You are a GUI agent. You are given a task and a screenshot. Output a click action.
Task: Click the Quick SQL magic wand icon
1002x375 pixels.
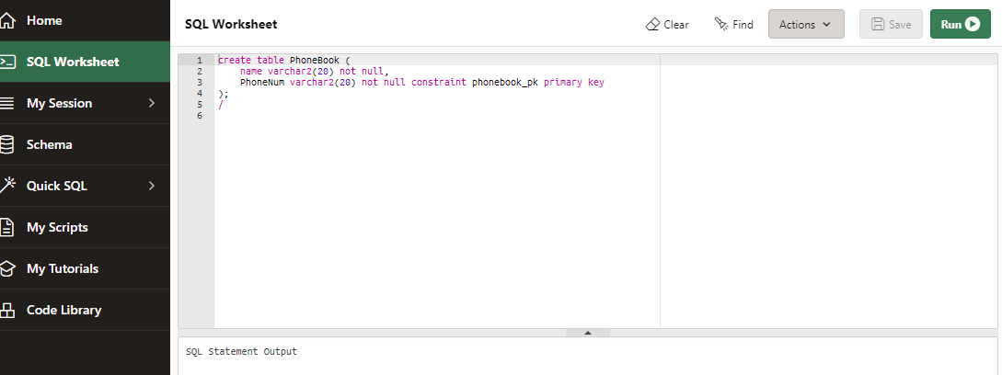[7, 186]
